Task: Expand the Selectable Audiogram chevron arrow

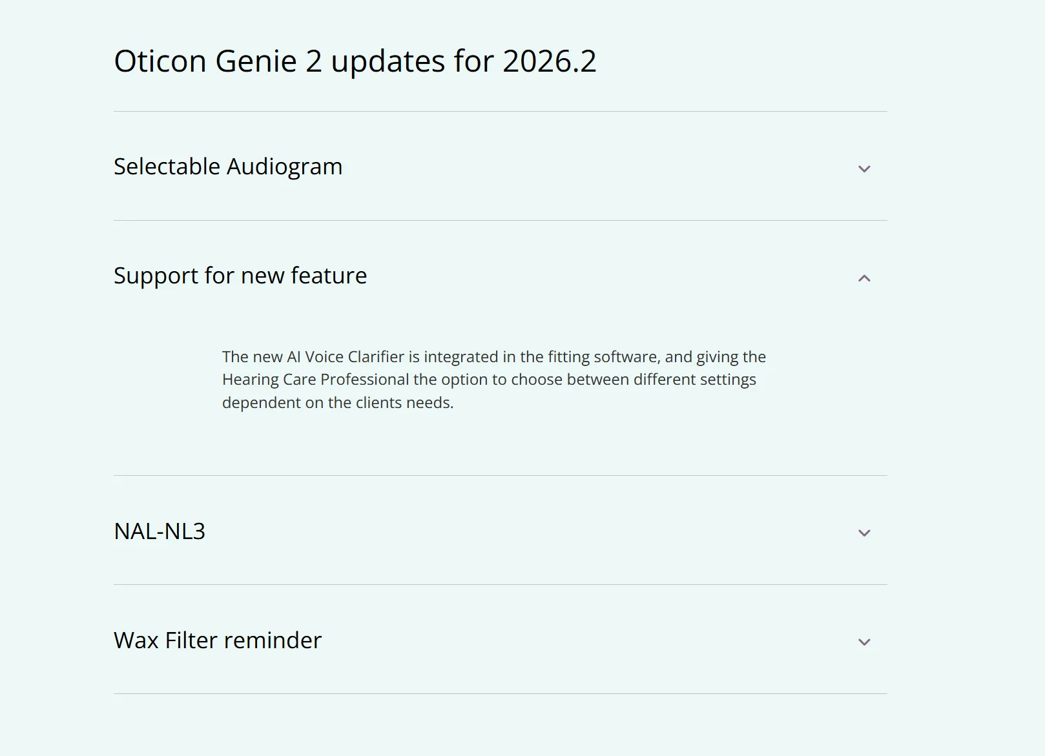Action: click(x=864, y=169)
